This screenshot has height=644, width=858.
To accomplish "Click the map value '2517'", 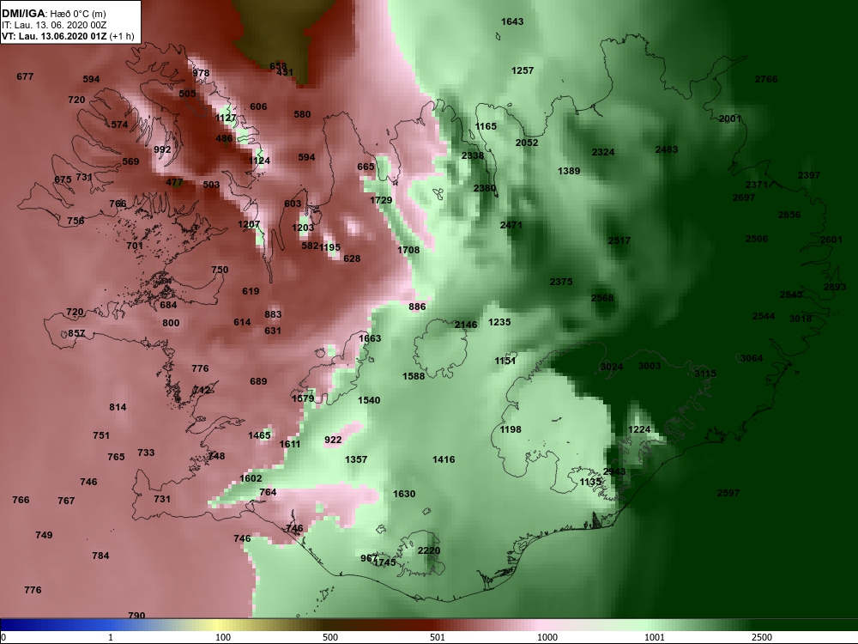I will tap(619, 240).
